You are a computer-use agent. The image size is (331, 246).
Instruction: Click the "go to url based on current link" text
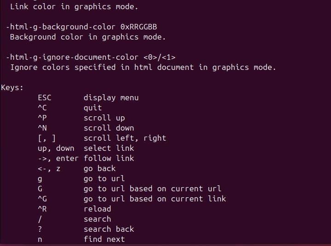(x=154, y=199)
